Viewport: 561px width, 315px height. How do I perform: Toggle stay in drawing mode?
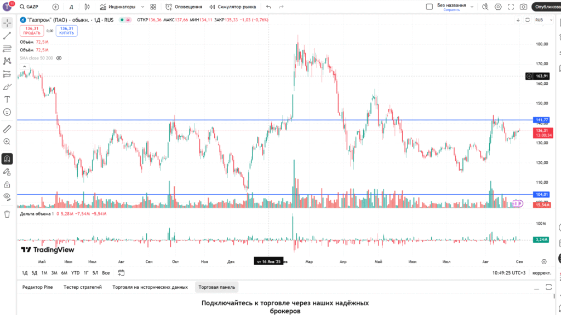point(7,172)
